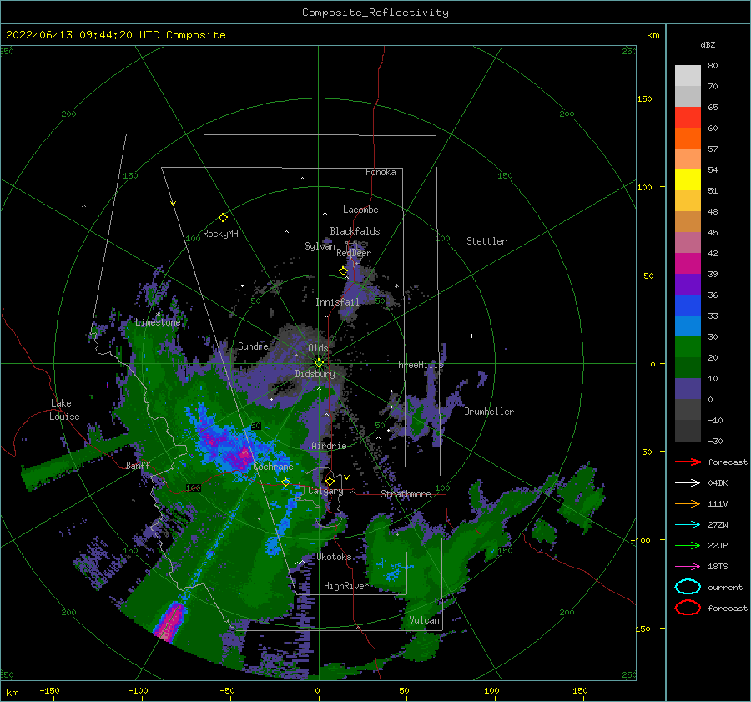
Task: Click the asterisk marker above Limestone
Action: tap(158, 315)
